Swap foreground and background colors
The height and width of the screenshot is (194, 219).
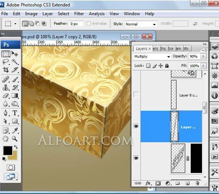click(x=16, y=147)
